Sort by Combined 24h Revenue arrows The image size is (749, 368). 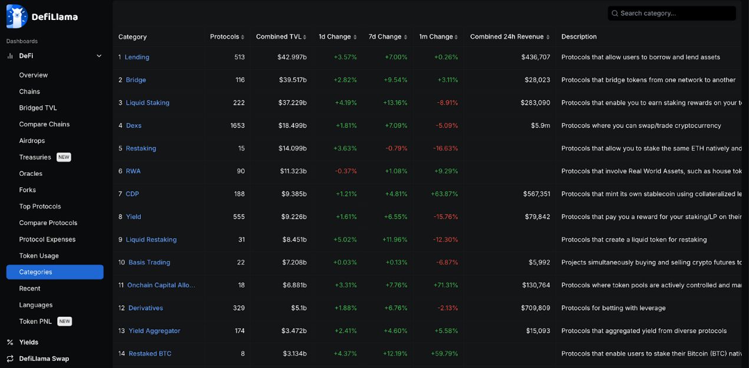(x=548, y=37)
